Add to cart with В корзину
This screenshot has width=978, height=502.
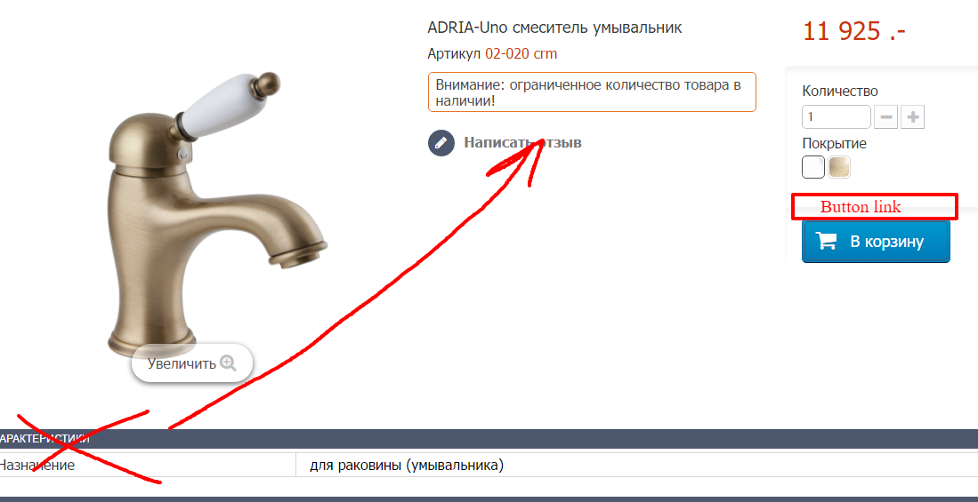[x=876, y=241]
